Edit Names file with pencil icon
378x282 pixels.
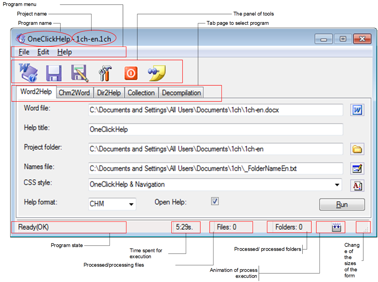[x=357, y=169]
